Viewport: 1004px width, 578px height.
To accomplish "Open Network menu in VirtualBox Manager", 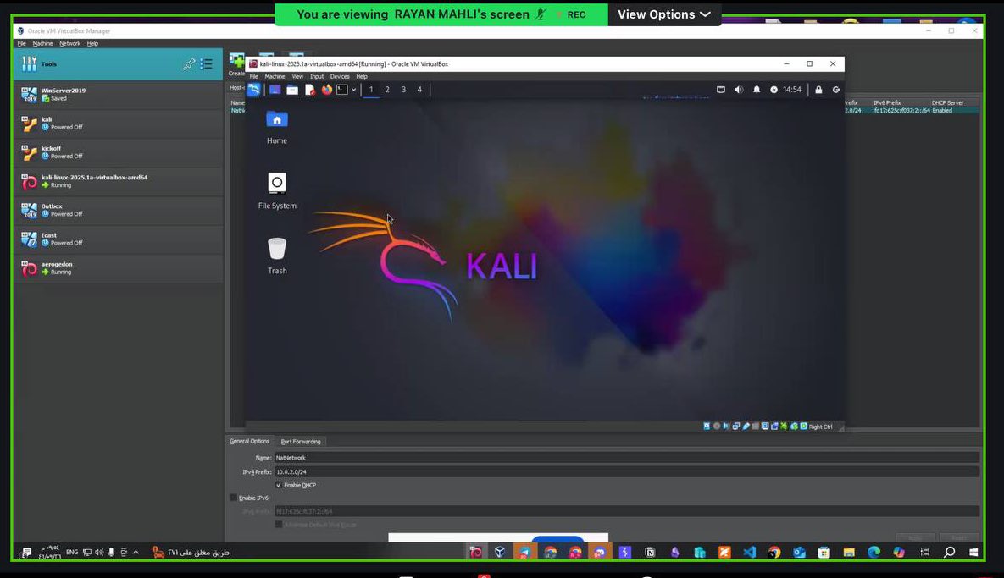I will [69, 43].
